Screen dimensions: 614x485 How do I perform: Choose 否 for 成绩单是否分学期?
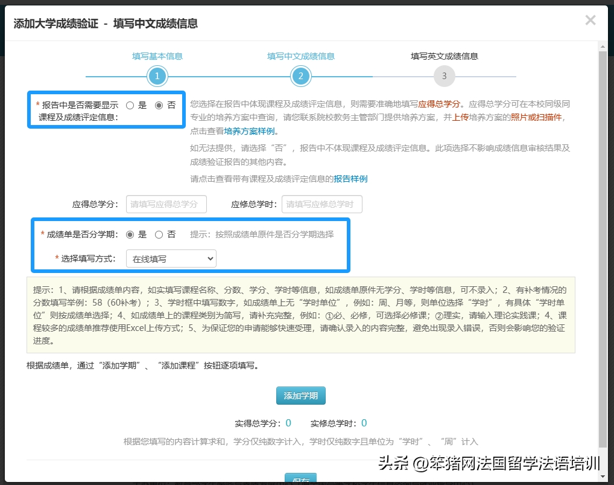click(159, 234)
